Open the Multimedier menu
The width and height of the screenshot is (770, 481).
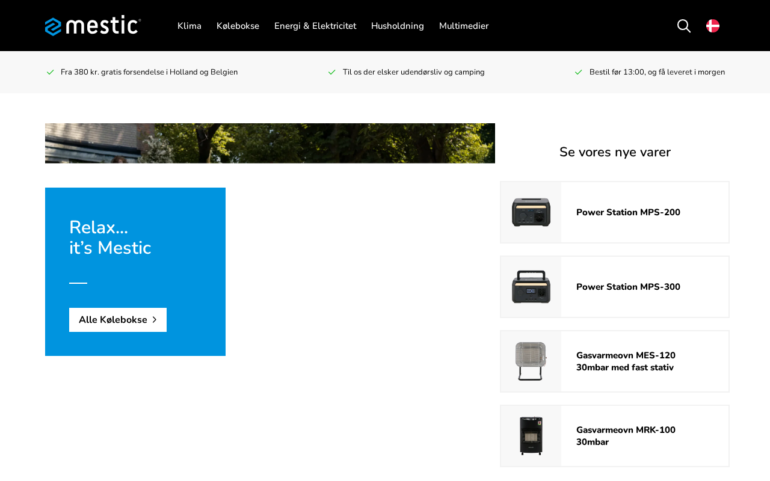pos(464,26)
